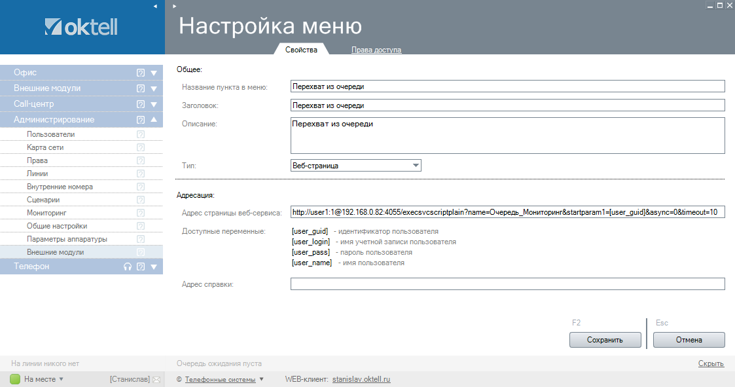Collapse the Администрирование section arrow
The width and height of the screenshot is (735, 387).
click(x=154, y=120)
